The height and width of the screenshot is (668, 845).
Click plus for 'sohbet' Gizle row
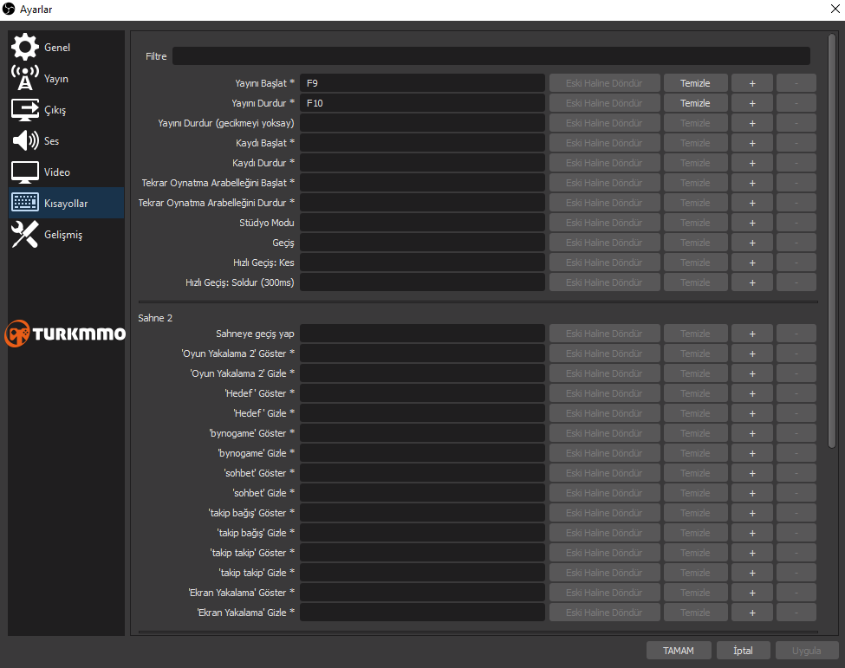pos(752,494)
